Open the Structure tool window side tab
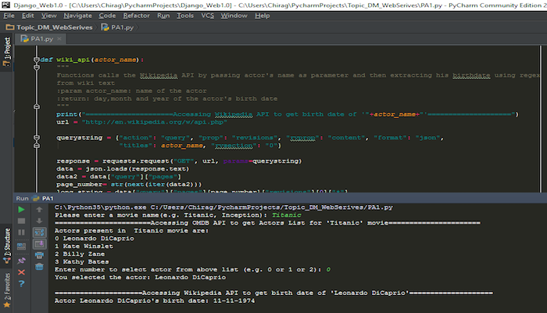547x313 pixels. click(x=6, y=246)
